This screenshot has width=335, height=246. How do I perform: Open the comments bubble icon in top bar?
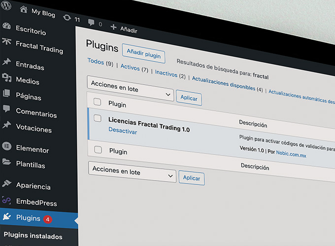[x=91, y=22]
